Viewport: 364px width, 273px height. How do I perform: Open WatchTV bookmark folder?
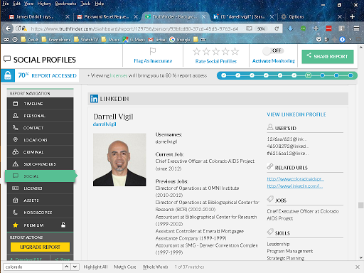(x=86, y=40)
